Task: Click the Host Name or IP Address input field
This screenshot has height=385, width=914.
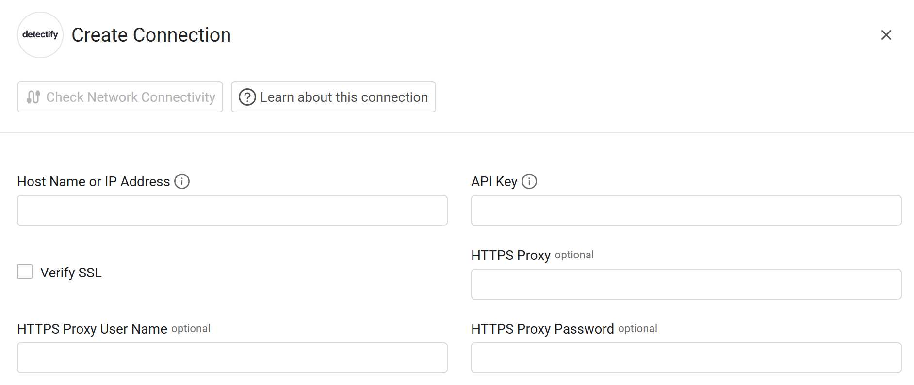Action: coord(232,210)
